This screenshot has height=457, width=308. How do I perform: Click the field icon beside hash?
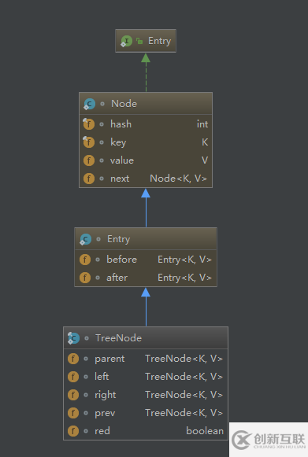pyautogui.click(x=88, y=124)
